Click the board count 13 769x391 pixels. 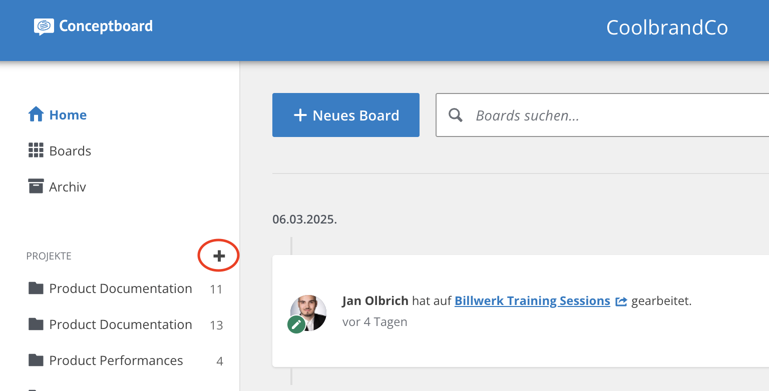(x=216, y=325)
